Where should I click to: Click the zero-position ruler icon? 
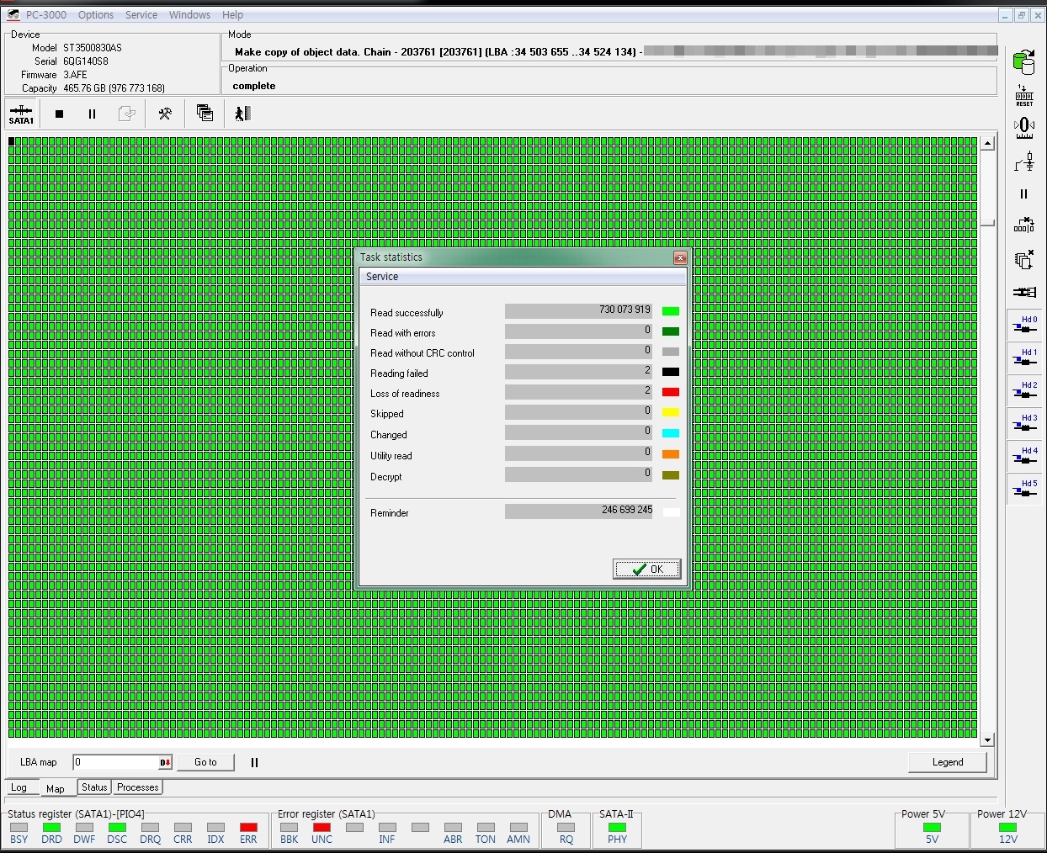[1023, 128]
